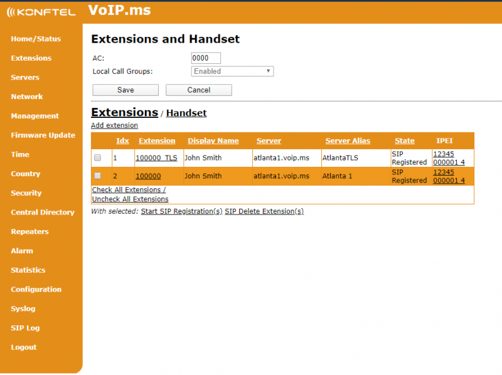Sort table by Extension column
Viewport: 502px width, 375px height.
point(157,141)
